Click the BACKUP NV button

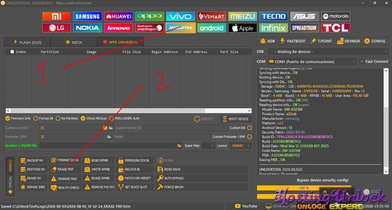33,160
